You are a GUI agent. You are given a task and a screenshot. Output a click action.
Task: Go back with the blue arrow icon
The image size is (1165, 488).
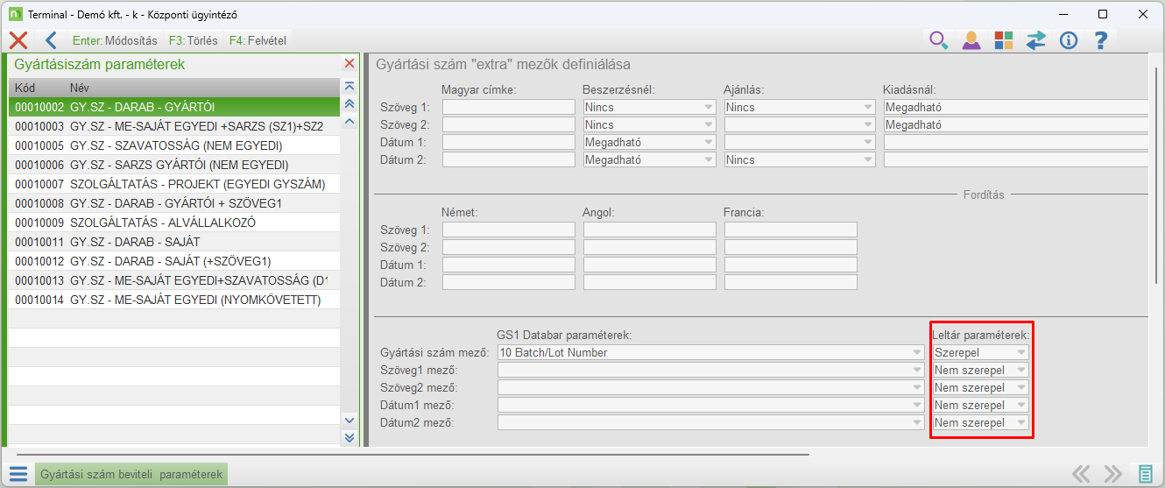pyautogui.click(x=50, y=40)
